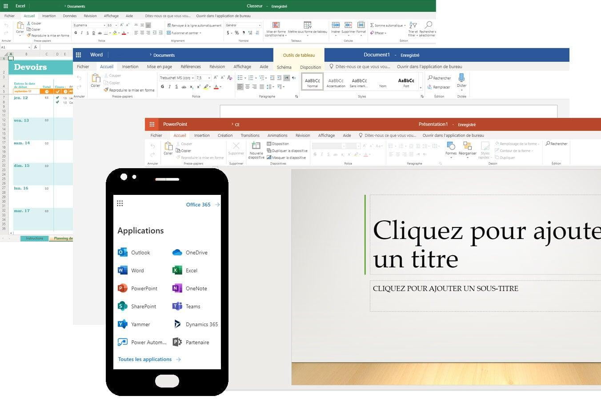Click Renvoyer à la ligne automatiquement in Excel
The width and height of the screenshot is (601, 400).
point(194,25)
